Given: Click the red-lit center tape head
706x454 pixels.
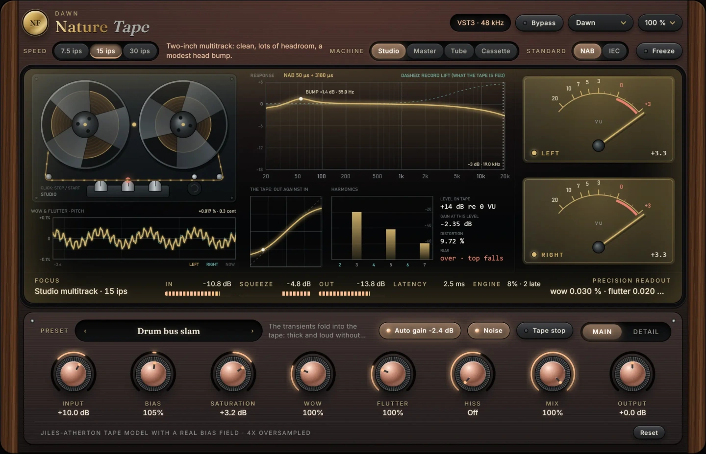Looking at the screenshot, I should pos(128,185).
